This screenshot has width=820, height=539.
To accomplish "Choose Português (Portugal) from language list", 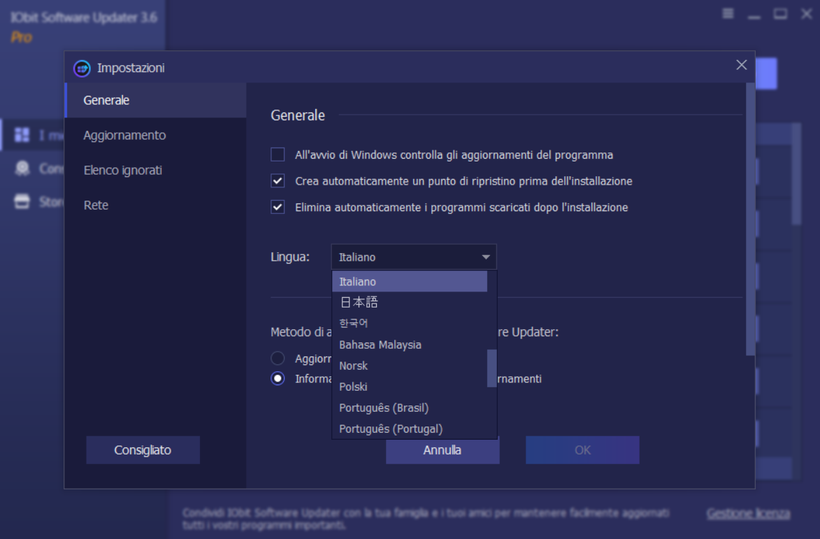I will [x=410, y=428].
